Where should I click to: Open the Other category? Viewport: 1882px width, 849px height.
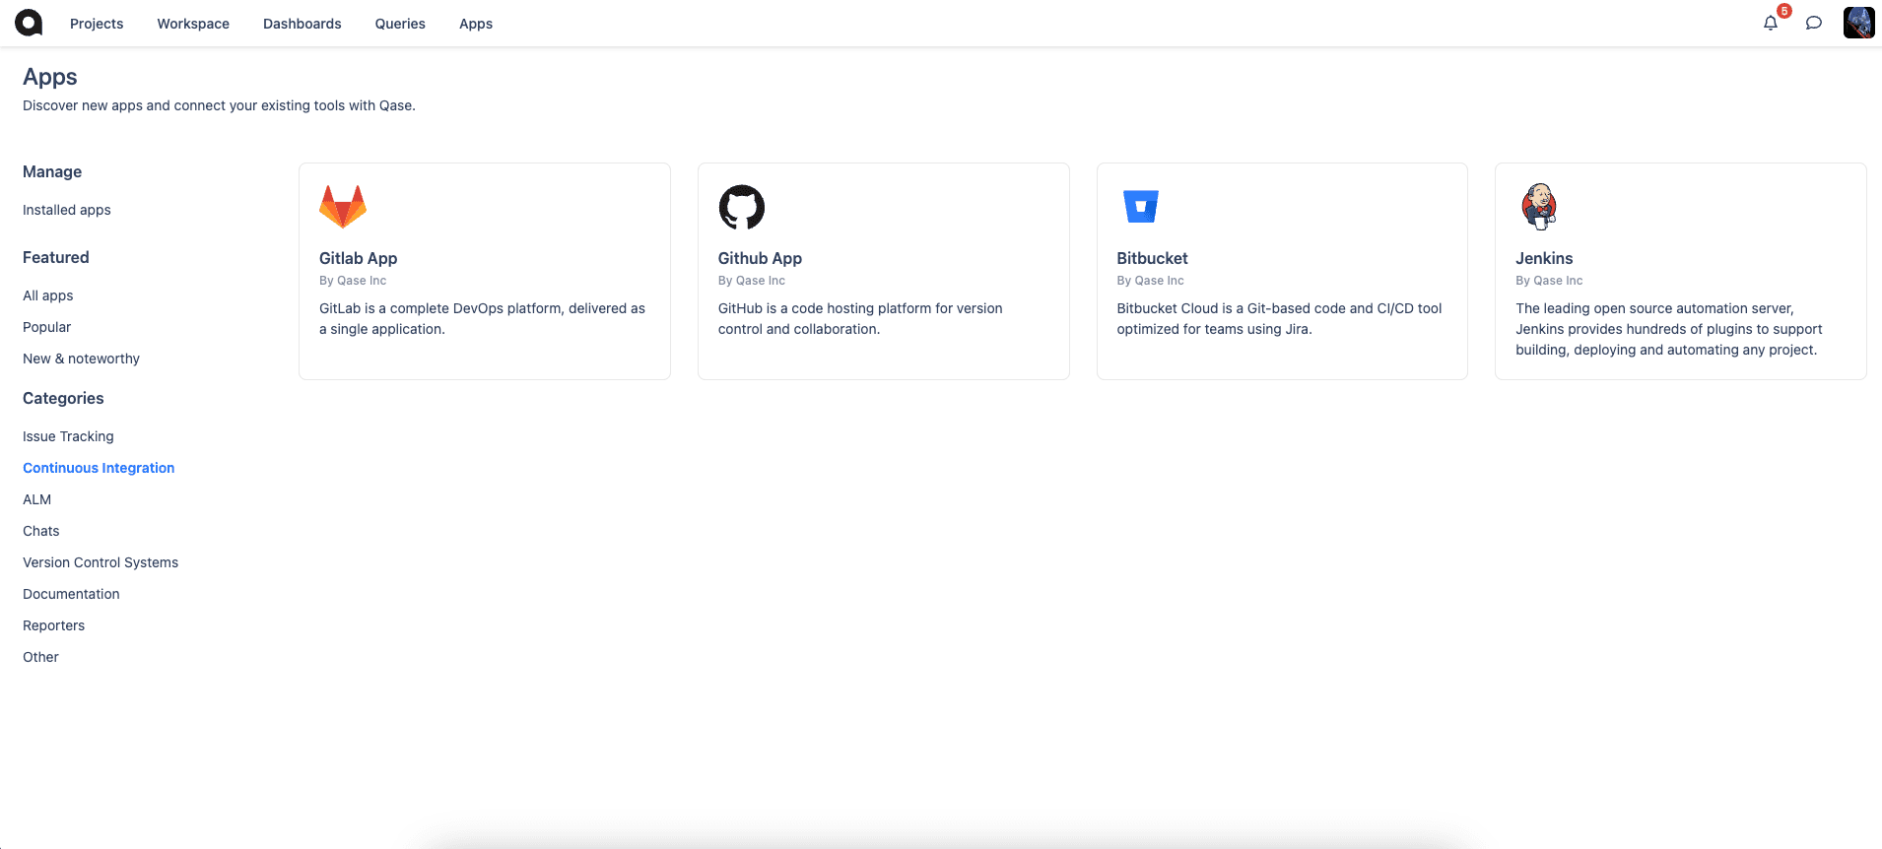click(x=41, y=657)
